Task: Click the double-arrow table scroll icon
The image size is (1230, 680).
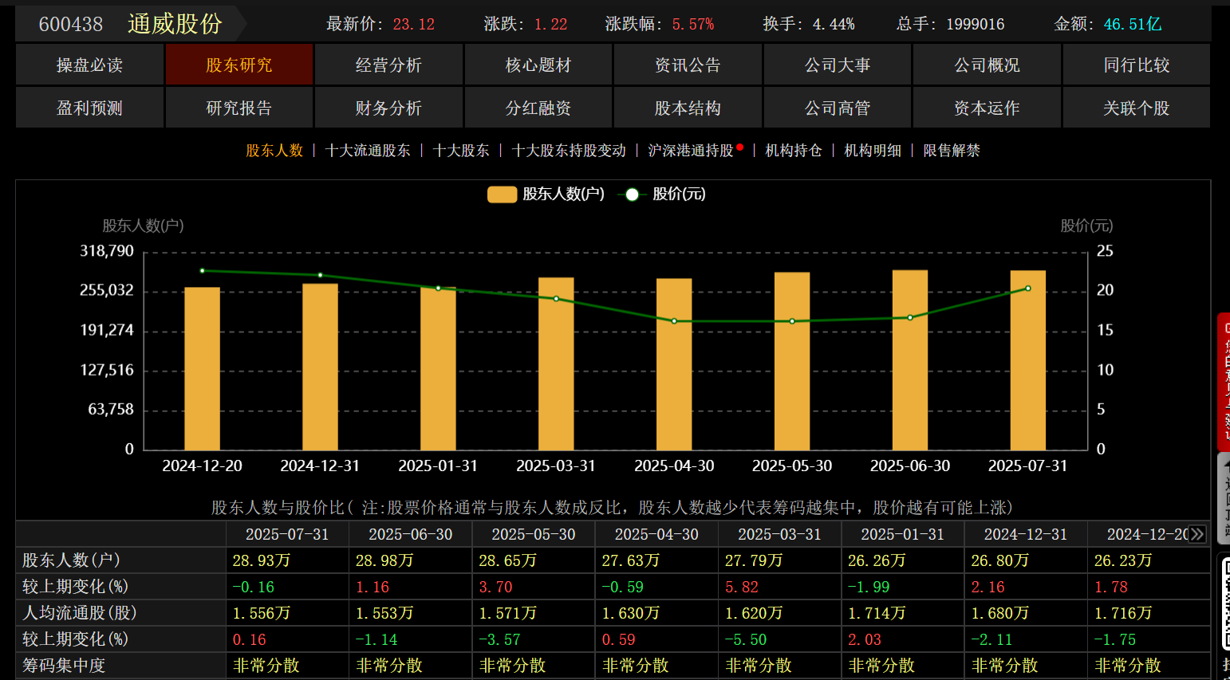Action: point(1196,534)
